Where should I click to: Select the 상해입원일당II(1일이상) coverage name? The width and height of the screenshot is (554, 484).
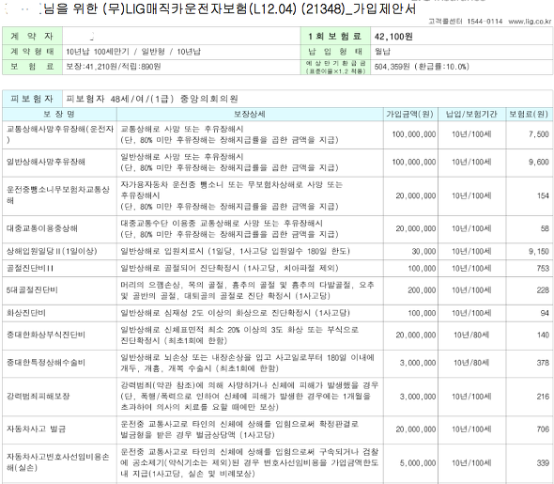point(52,251)
